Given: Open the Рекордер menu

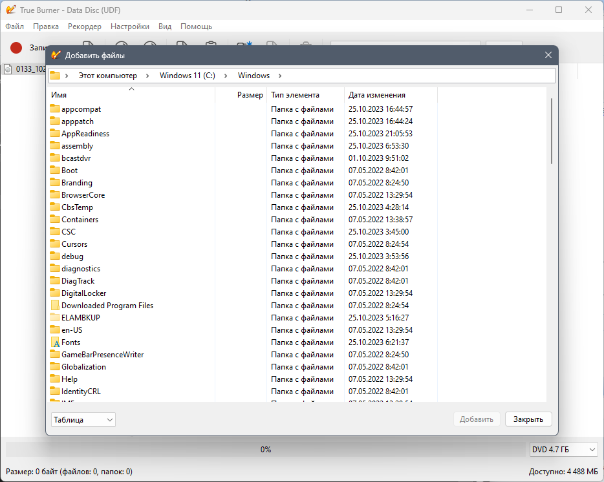Looking at the screenshot, I should click(x=84, y=26).
